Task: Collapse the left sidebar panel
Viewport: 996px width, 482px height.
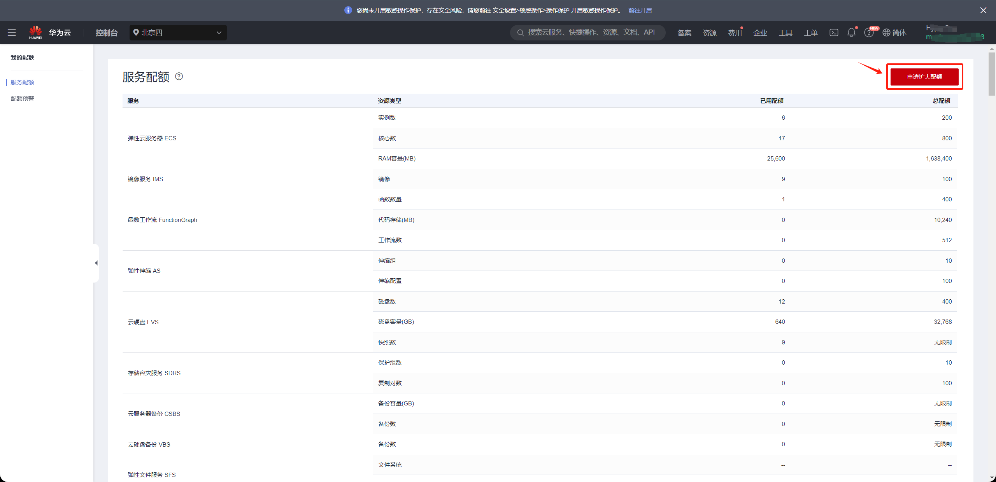Action: point(96,263)
